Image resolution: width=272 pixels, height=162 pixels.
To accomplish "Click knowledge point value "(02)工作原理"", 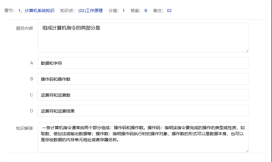I will 90,11.
